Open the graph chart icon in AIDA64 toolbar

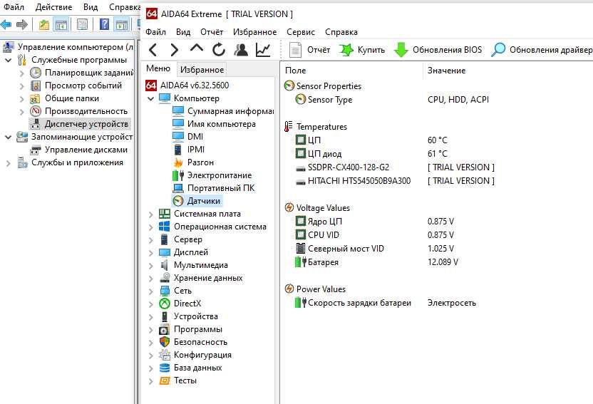(x=263, y=50)
